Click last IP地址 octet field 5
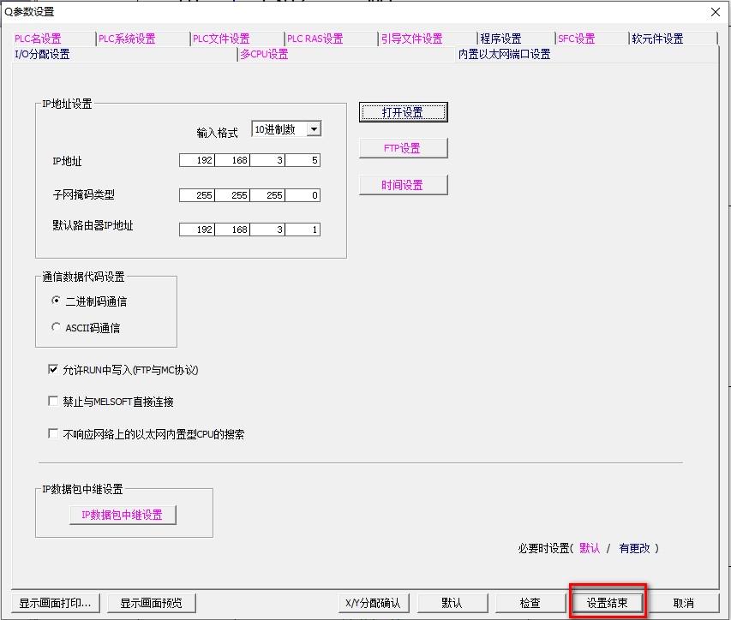Image resolution: width=731 pixels, height=620 pixels. (x=303, y=160)
